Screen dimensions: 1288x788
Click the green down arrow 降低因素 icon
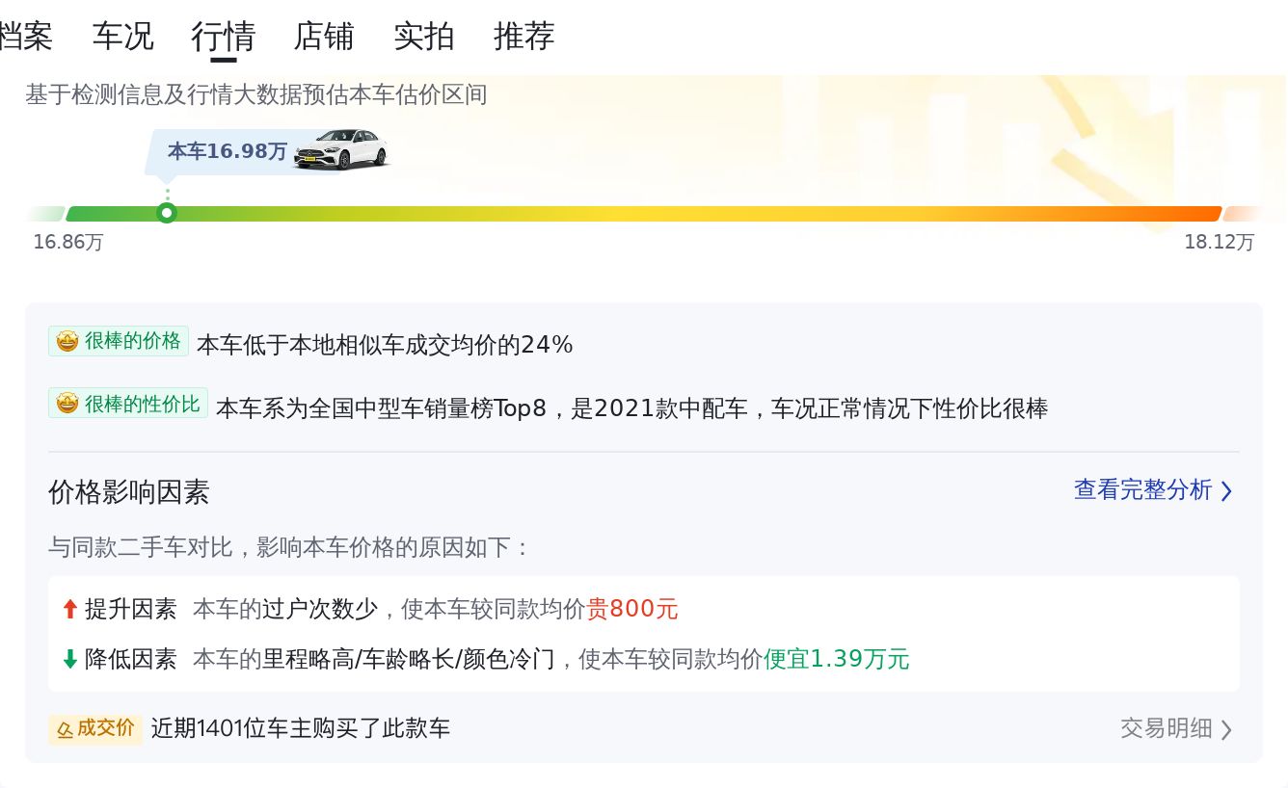[69, 659]
